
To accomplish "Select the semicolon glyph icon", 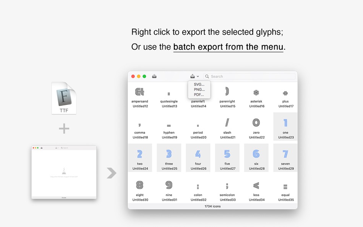I will click(227, 186).
